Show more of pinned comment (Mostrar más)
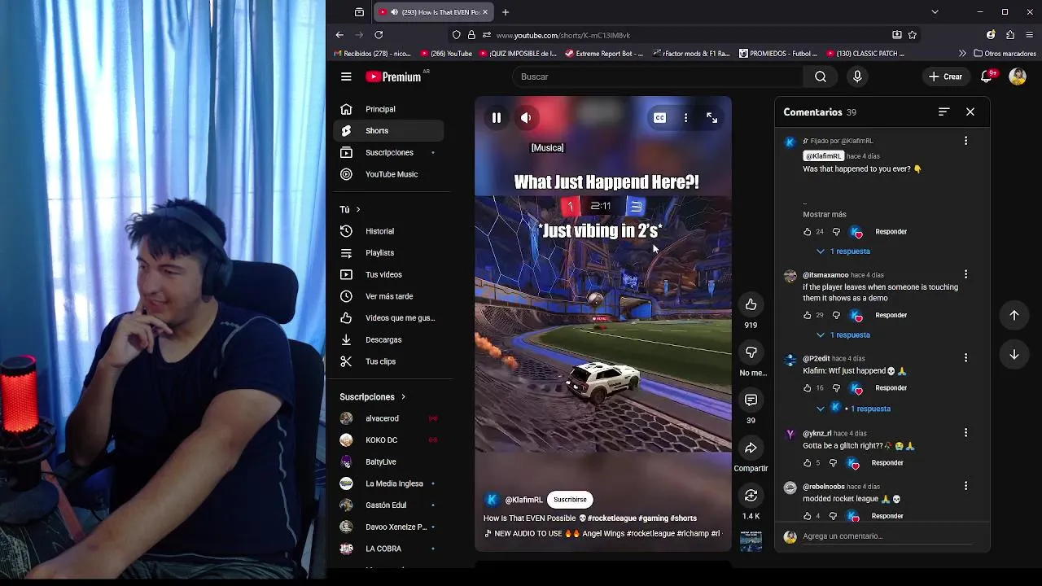 point(825,215)
